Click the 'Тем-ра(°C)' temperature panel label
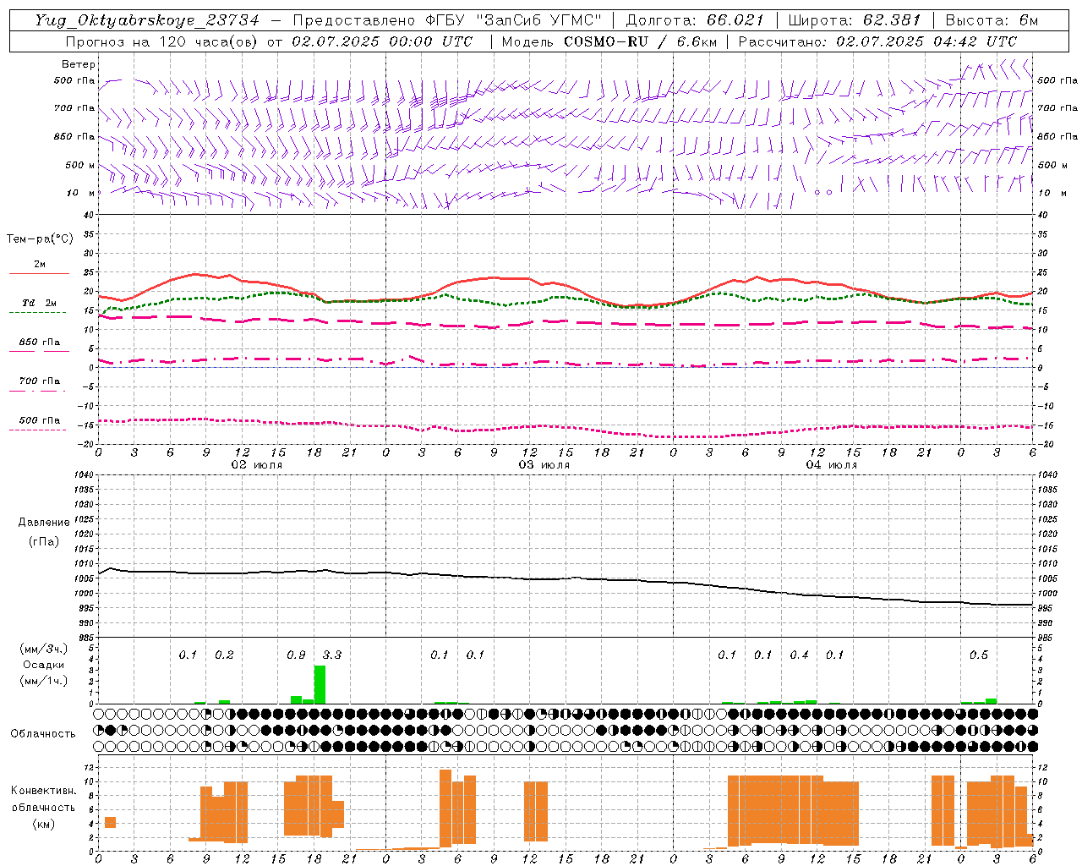Screen dimensions: 1082x866 click(x=40, y=239)
